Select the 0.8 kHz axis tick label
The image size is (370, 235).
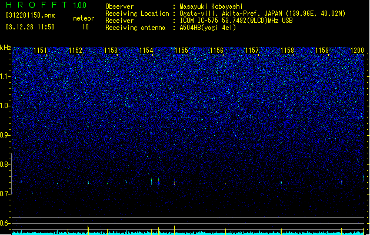click(5, 164)
